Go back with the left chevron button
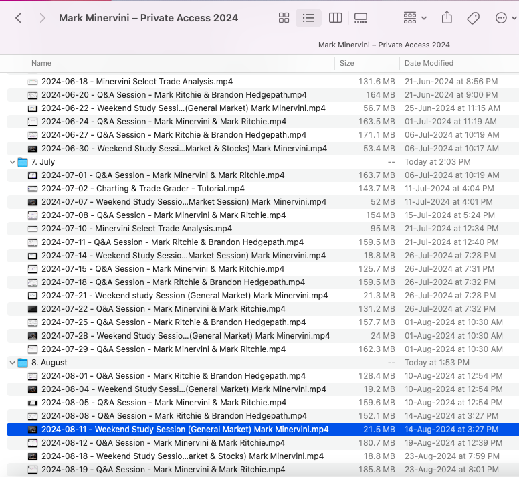The width and height of the screenshot is (519, 477). point(19,18)
